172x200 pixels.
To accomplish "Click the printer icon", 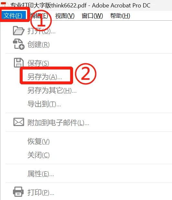I will pyautogui.click(x=18, y=192).
